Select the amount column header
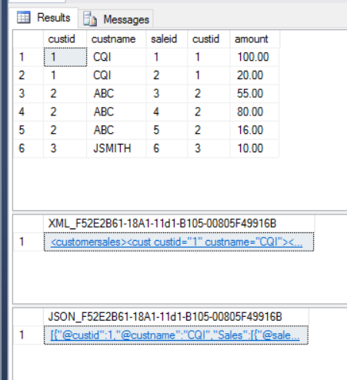Image resolution: width=347 pixels, height=380 pixels. click(255, 39)
